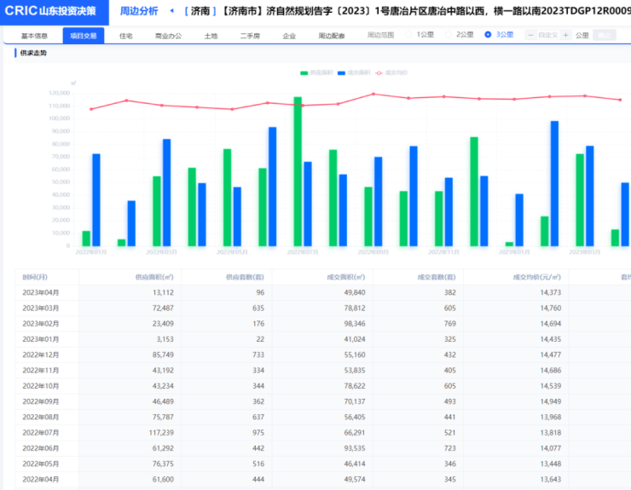This screenshot has height=490, width=631.
Task: Click the confirm button after 公里
Action: pos(605,35)
